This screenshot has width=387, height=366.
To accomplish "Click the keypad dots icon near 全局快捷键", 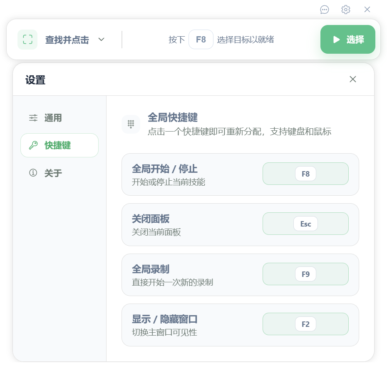I will click(x=131, y=124).
